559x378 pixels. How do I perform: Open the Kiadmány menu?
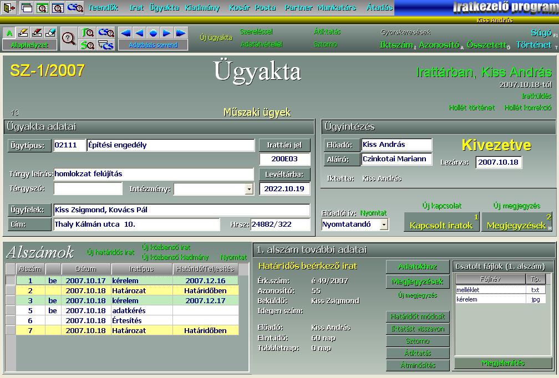pos(201,8)
